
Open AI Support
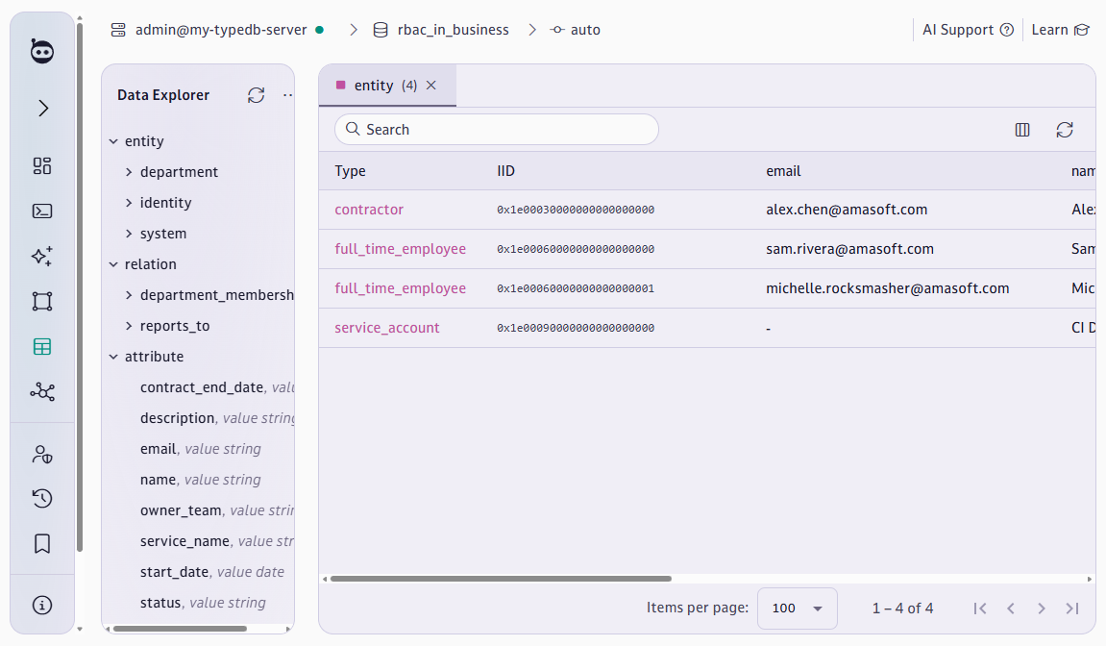[968, 30]
